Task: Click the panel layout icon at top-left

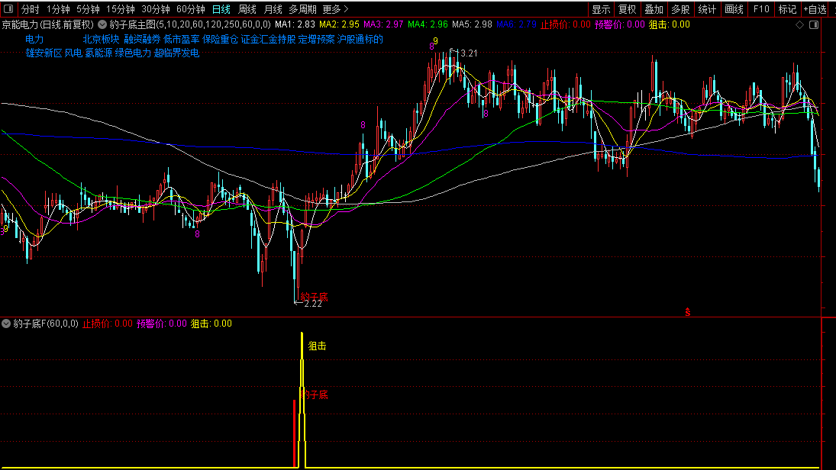Action: 8,9
